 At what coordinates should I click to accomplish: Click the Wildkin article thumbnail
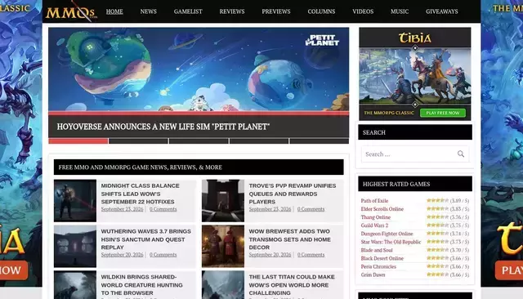point(75,285)
